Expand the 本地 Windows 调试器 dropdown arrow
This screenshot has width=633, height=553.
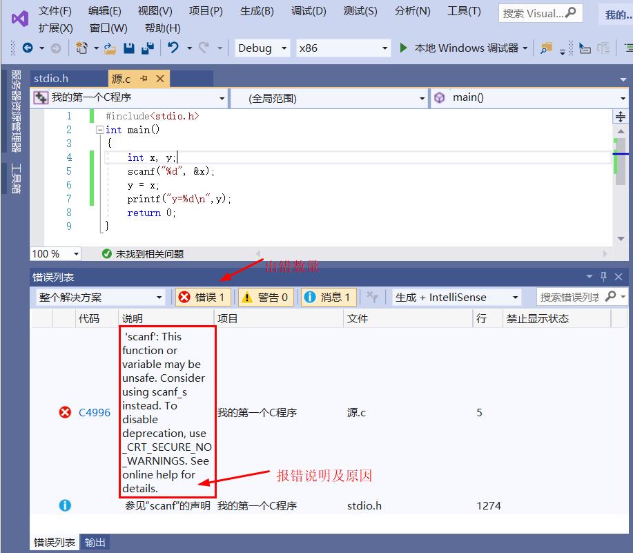pos(525,48)
